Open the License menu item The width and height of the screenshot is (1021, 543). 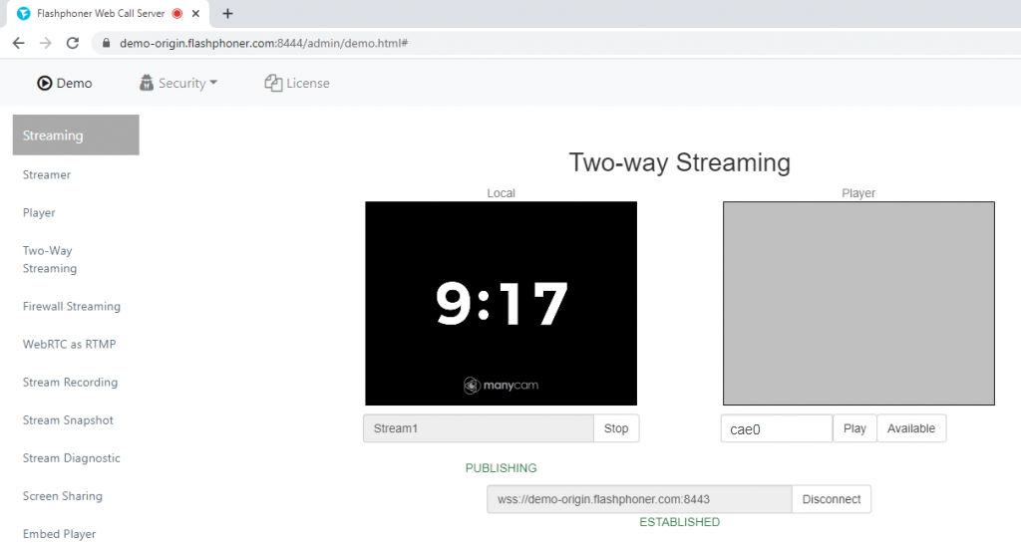(297, 84)
